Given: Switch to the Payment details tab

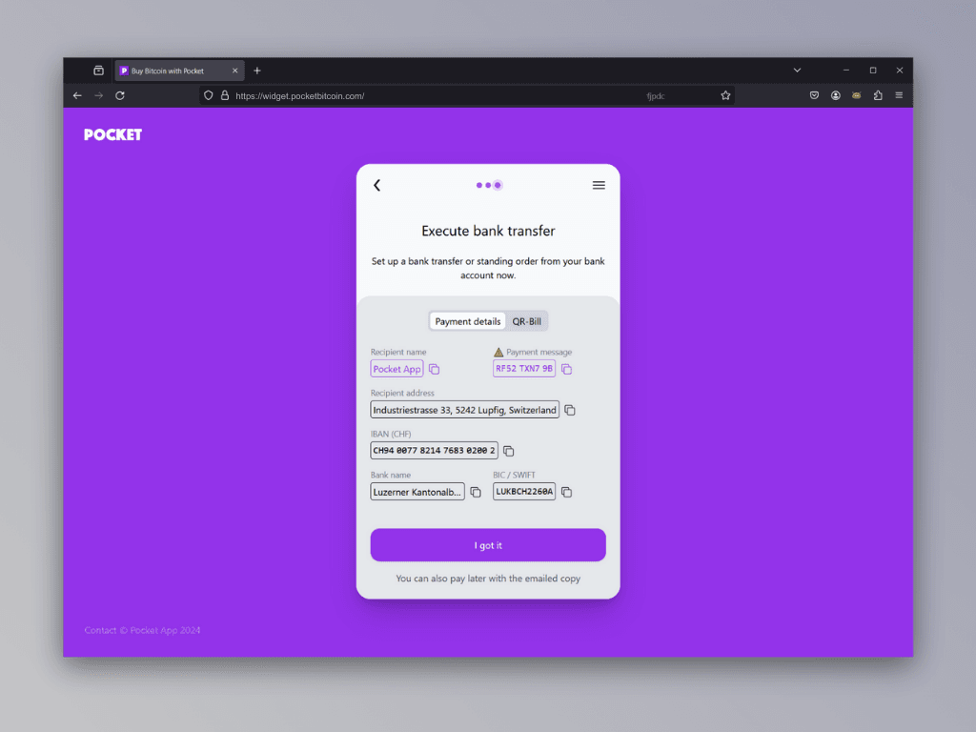Looking at the screenshot, I should [467, 322].
